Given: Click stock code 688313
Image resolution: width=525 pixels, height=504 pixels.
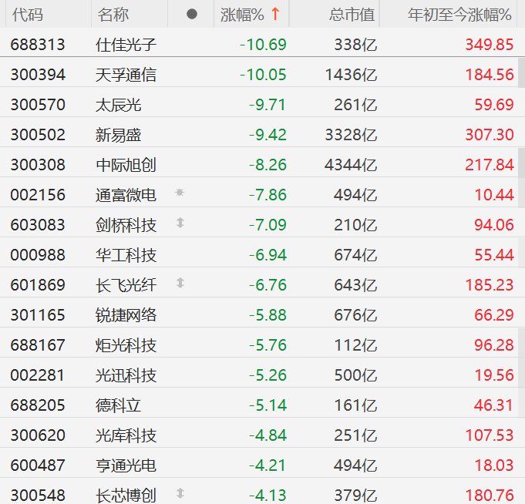Looking at the screenshot, I should pyautogui.click(x=38, y=45).
